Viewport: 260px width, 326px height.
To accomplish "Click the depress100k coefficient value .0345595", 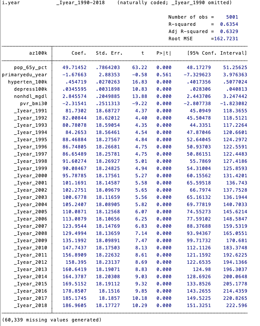I will pyautogui.click(x=74, y=89).
